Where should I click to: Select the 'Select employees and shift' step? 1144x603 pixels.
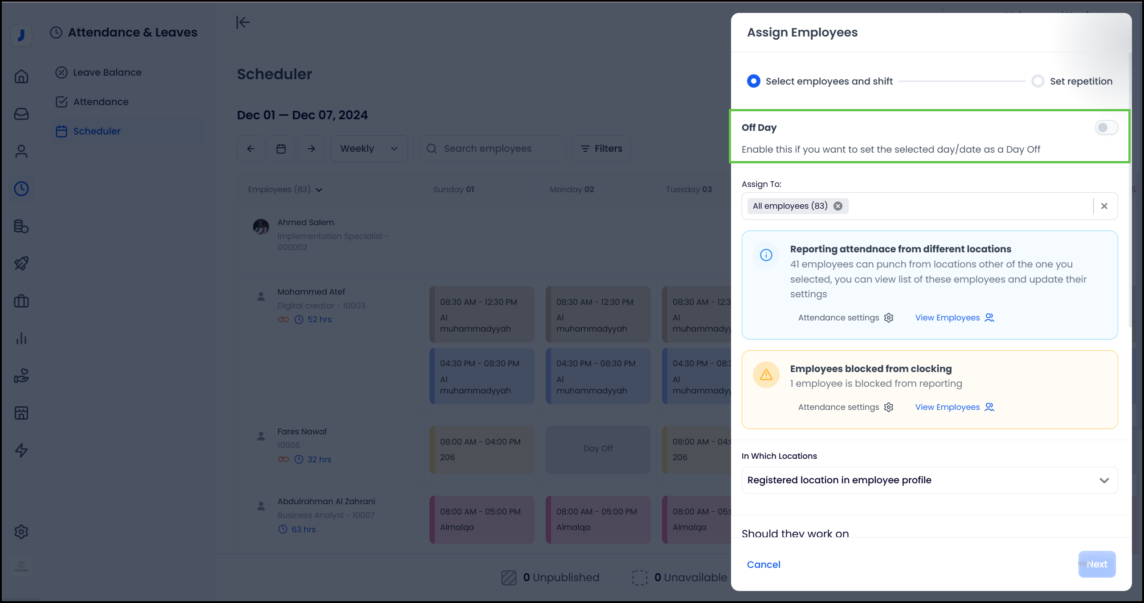(x=753, y=81)
